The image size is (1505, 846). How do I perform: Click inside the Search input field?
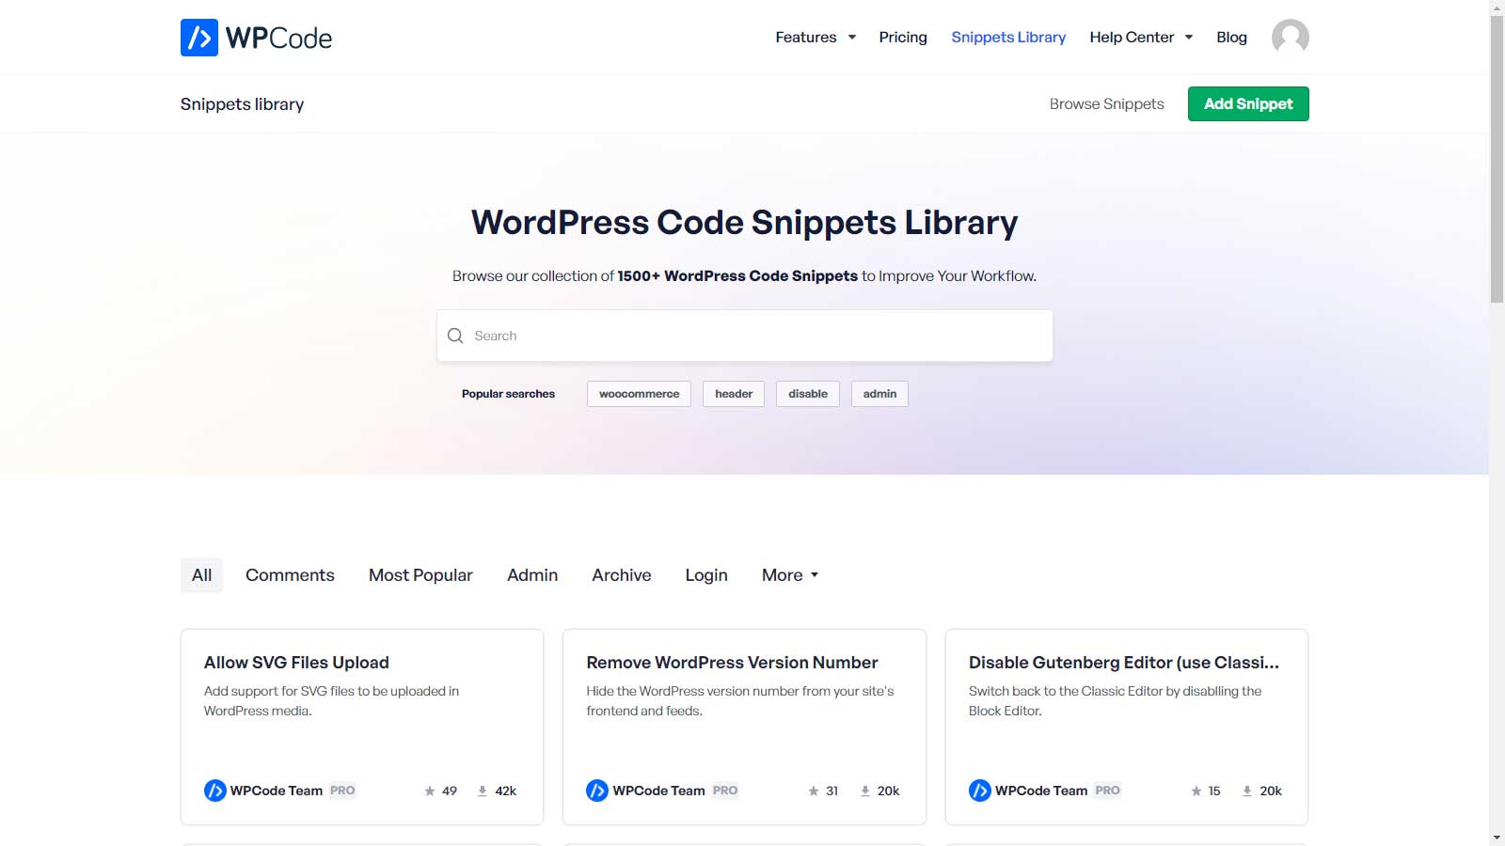[744, 336]
